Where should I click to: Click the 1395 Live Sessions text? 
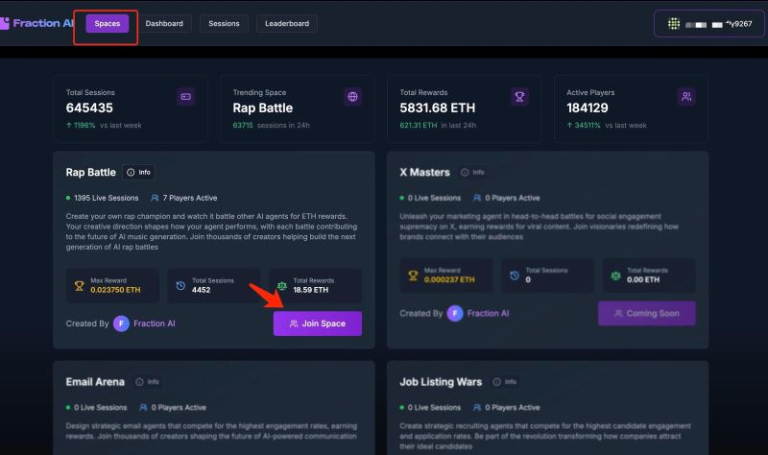click(107, 198)
